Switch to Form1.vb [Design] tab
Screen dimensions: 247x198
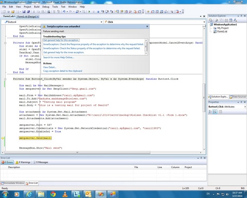point(28,16)
